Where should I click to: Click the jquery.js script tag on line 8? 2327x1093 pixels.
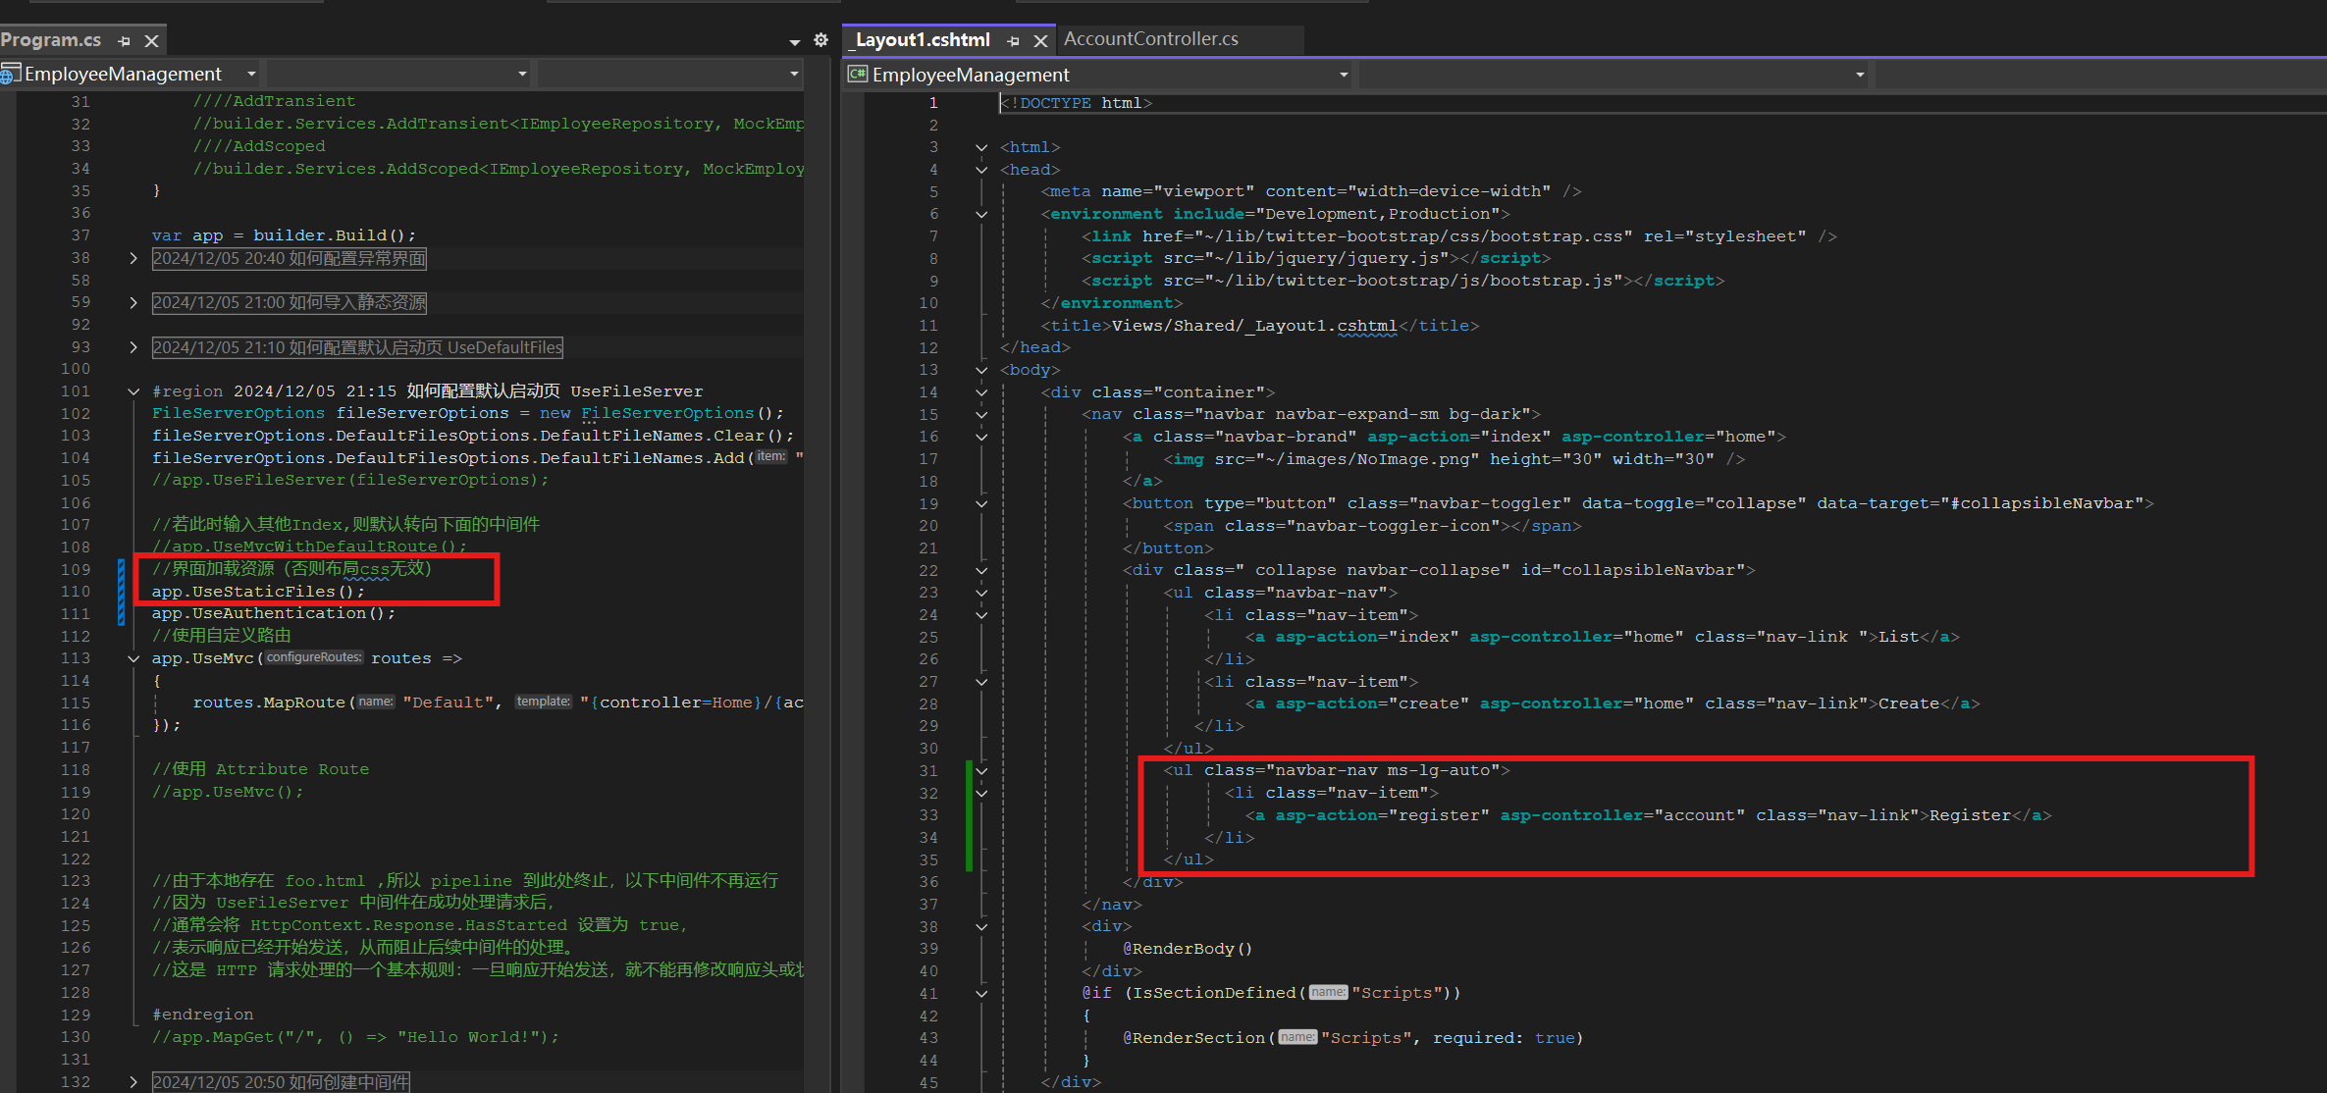pos(1316,258)
